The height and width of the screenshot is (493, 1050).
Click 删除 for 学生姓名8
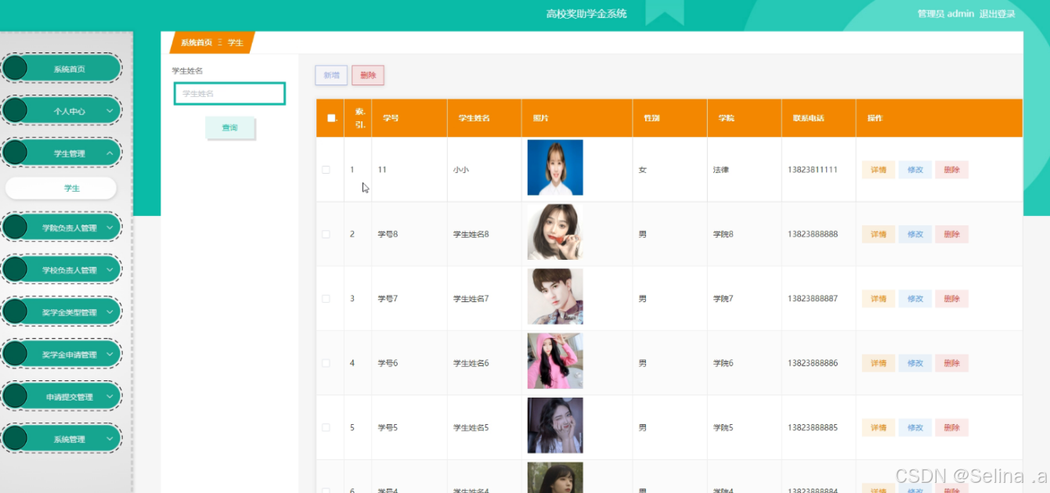coord(952,234)
